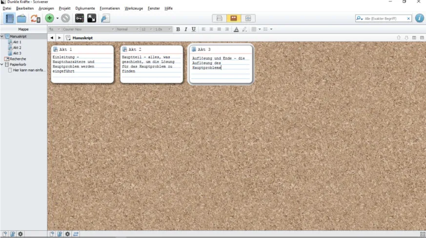The height and width of the screenshot is (239, 426).
Task: Justify text alignment
Action: tap(219, 29)
